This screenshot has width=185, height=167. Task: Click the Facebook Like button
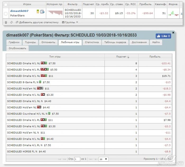tap(163, 36)
